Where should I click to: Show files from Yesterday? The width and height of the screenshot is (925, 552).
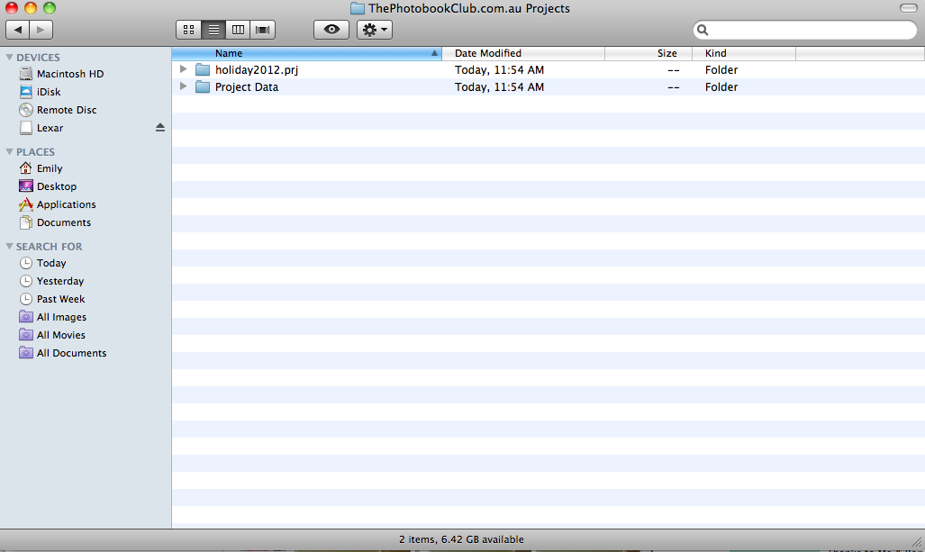(x=51, y=281)
